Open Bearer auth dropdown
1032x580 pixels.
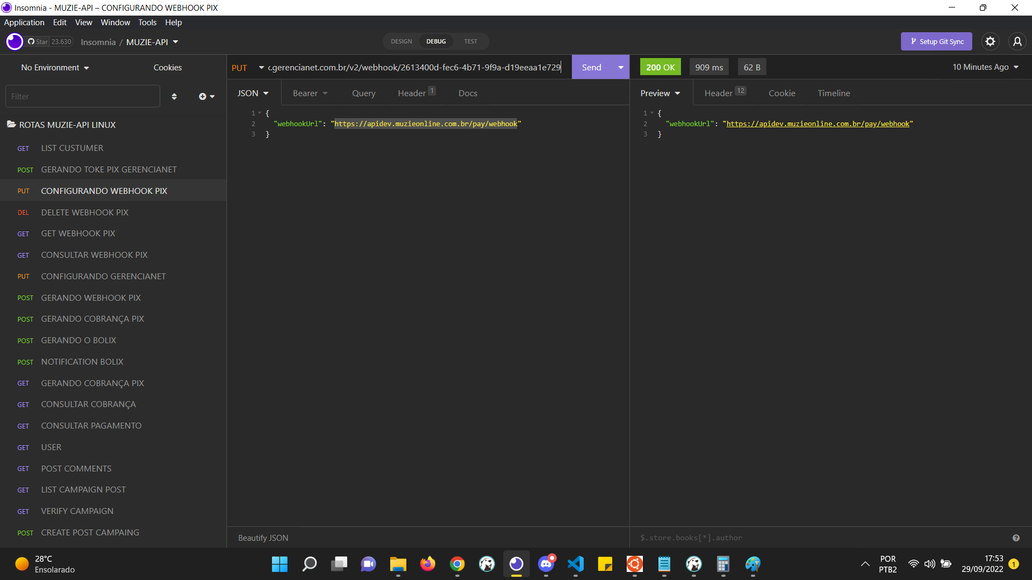click(310, 93)
